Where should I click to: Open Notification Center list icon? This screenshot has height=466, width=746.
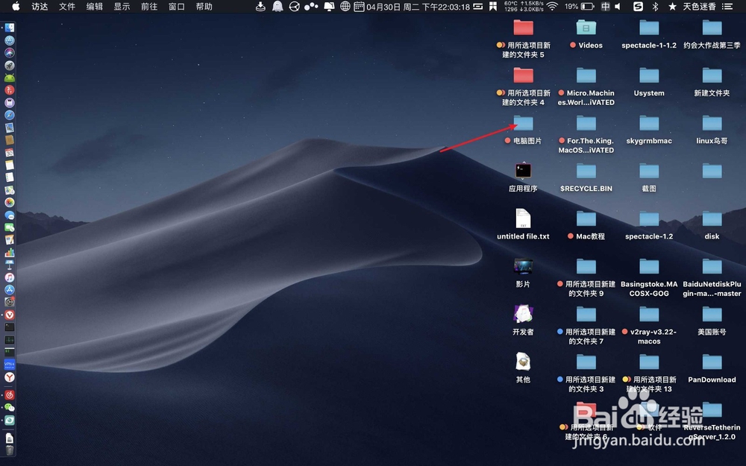point(727,7)
